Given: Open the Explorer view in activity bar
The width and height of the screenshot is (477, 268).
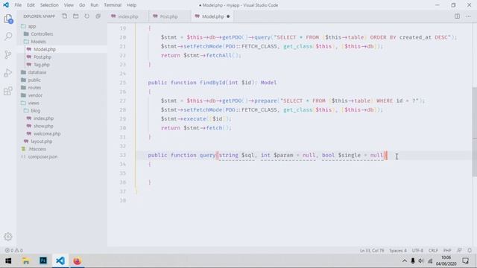Looking at the screenshot, I should (8, 19).
